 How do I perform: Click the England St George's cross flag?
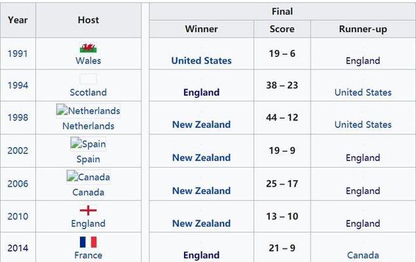[x=88, y=210]
